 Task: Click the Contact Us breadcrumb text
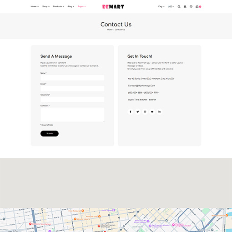pos(120,30)
